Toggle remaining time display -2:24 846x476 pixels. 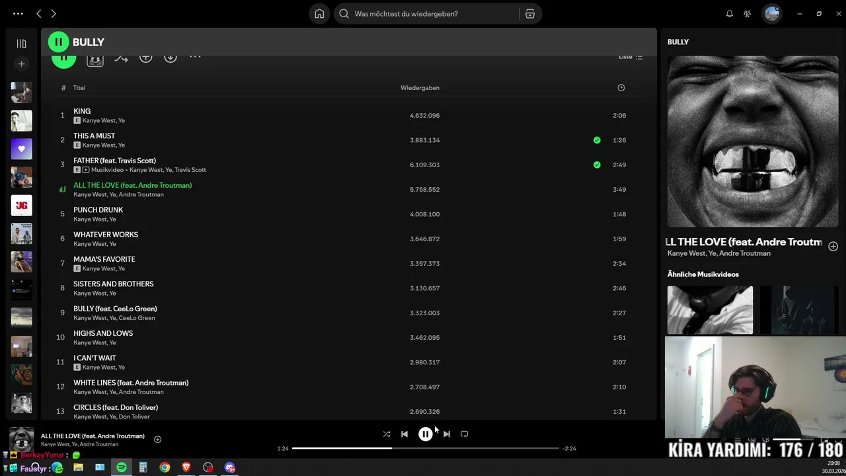tap(570, 448)
